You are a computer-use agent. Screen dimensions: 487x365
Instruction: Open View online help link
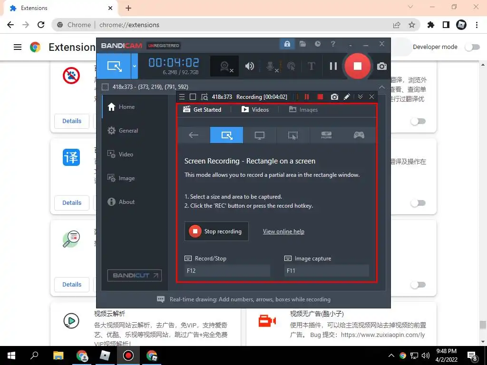(283, 231)
